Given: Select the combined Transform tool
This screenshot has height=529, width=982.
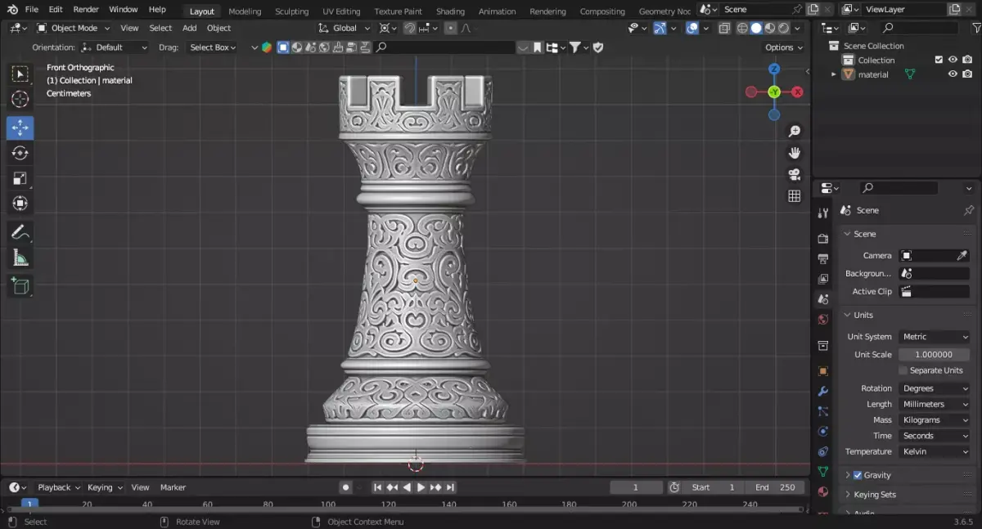Looking at the screenshot, I should coord(20,204).
